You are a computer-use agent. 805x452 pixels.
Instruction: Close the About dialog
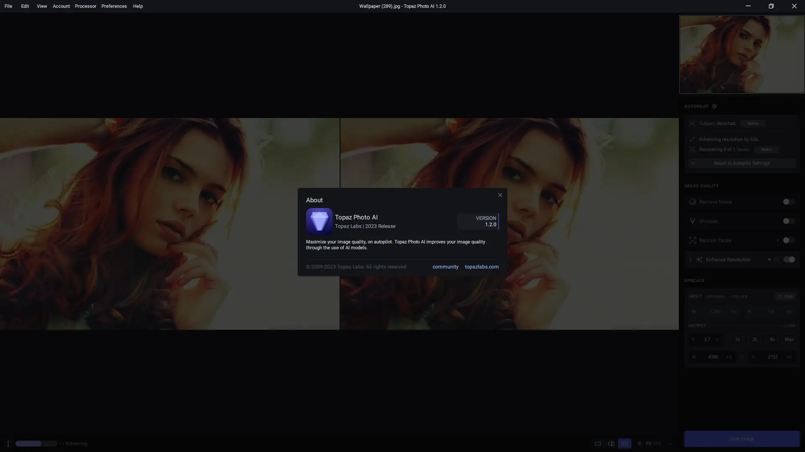click(500, 195)
